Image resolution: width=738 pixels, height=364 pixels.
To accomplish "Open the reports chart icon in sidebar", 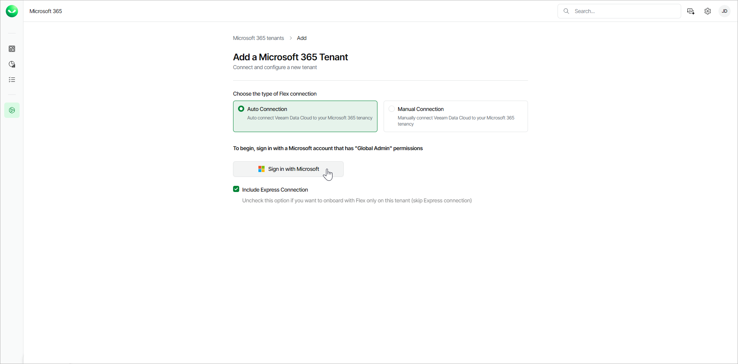I will [12, 64].
